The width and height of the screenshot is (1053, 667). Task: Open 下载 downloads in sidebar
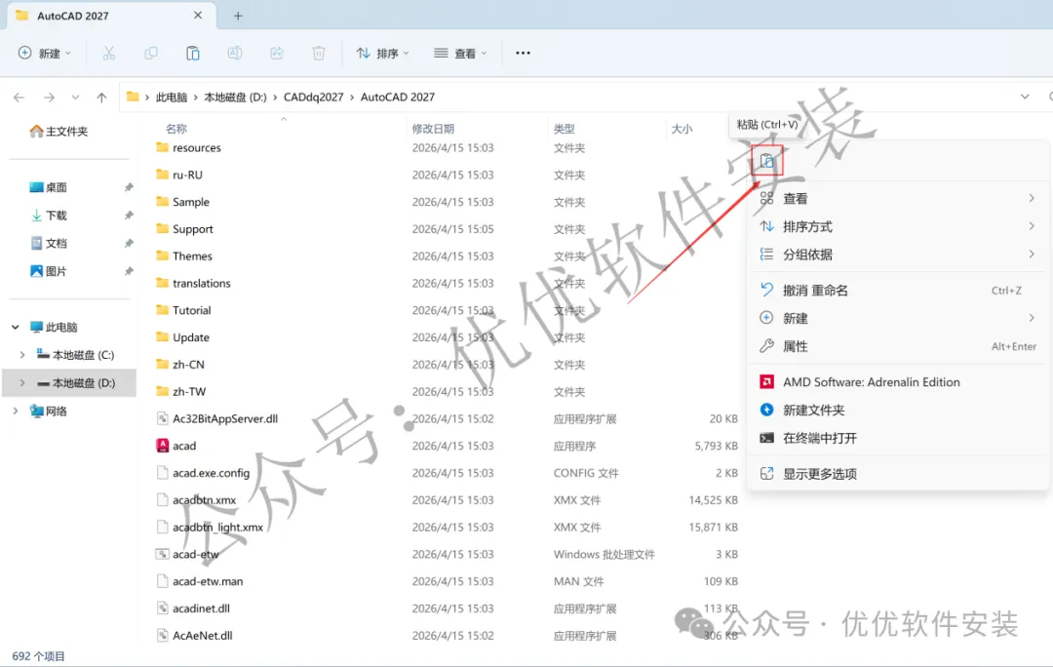(49, 216)
